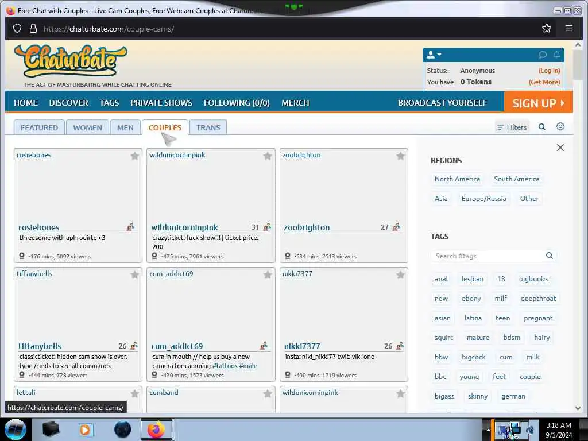Image resolution: width=588 pixels, height=441 pixels.
Task: Open the zoobrighton room name link
Action: pyautogui.click(x=307, y=227)
